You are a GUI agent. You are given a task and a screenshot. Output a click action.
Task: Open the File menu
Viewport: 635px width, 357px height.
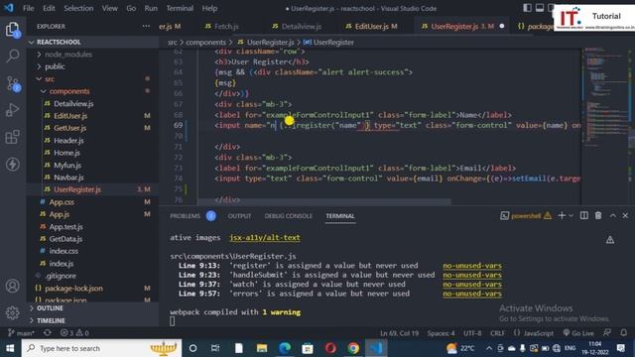tap(29, 8)
